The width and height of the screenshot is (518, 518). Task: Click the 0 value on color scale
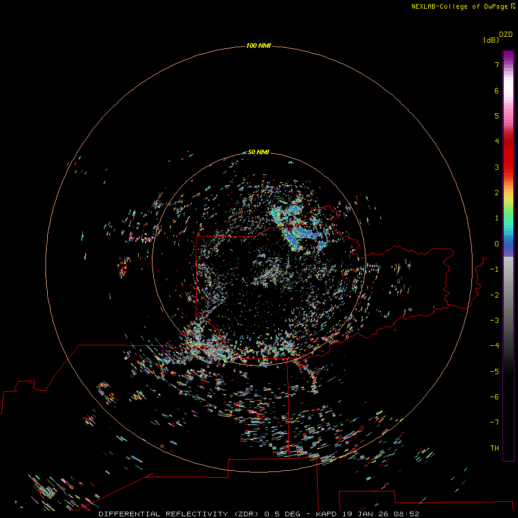[x=497, y=244]
